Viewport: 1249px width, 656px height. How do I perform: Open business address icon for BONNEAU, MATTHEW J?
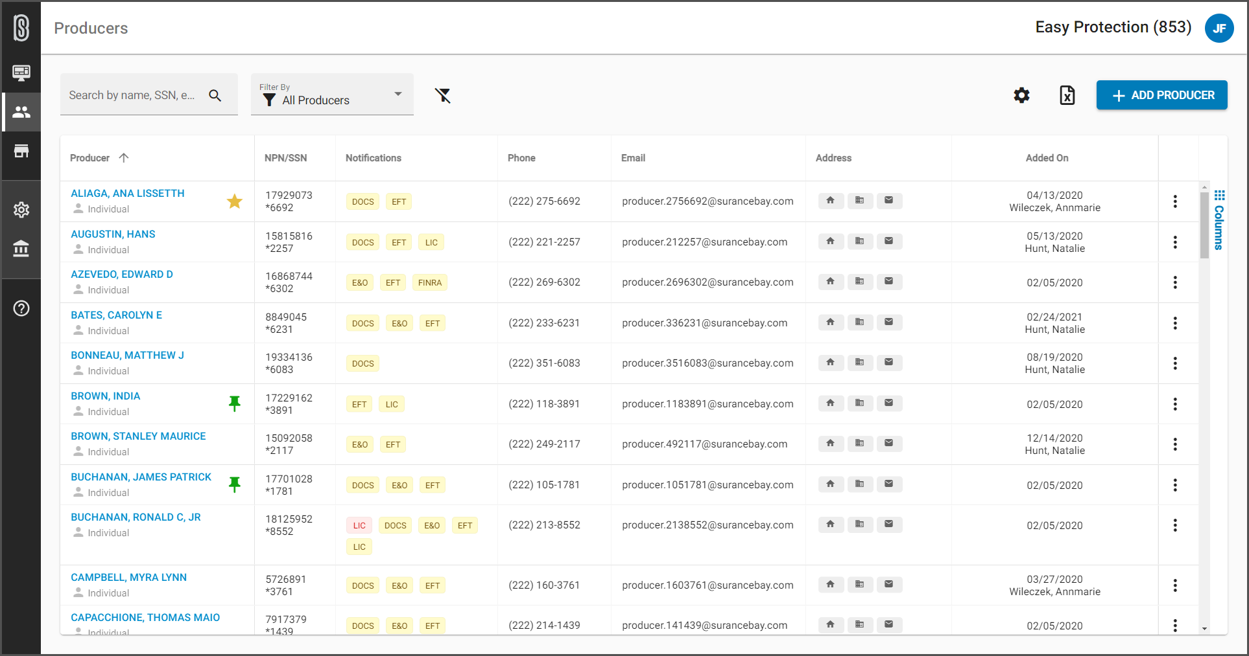(860, 363)
